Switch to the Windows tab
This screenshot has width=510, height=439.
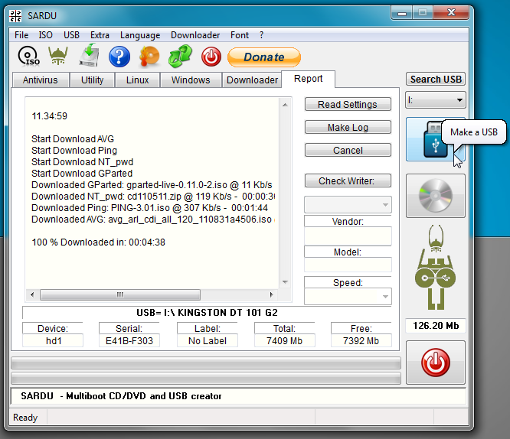click(191, 80)
